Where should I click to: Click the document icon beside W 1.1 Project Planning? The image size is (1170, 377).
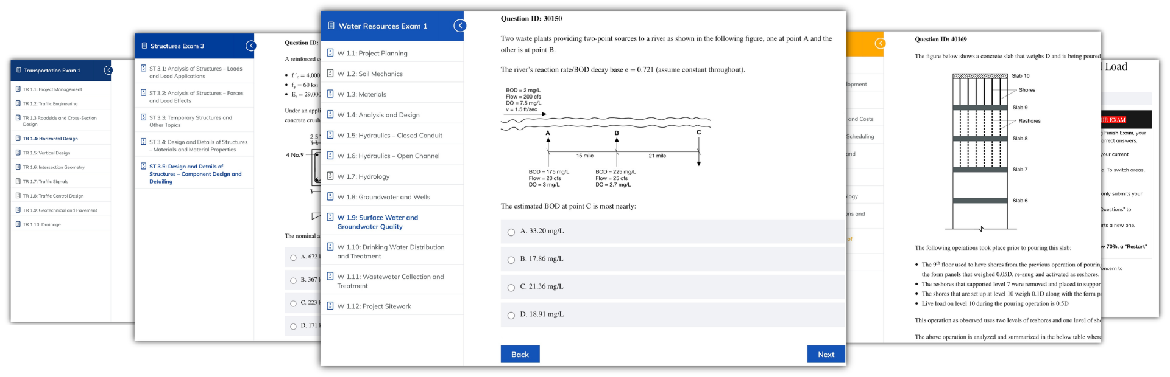[330, 53]
